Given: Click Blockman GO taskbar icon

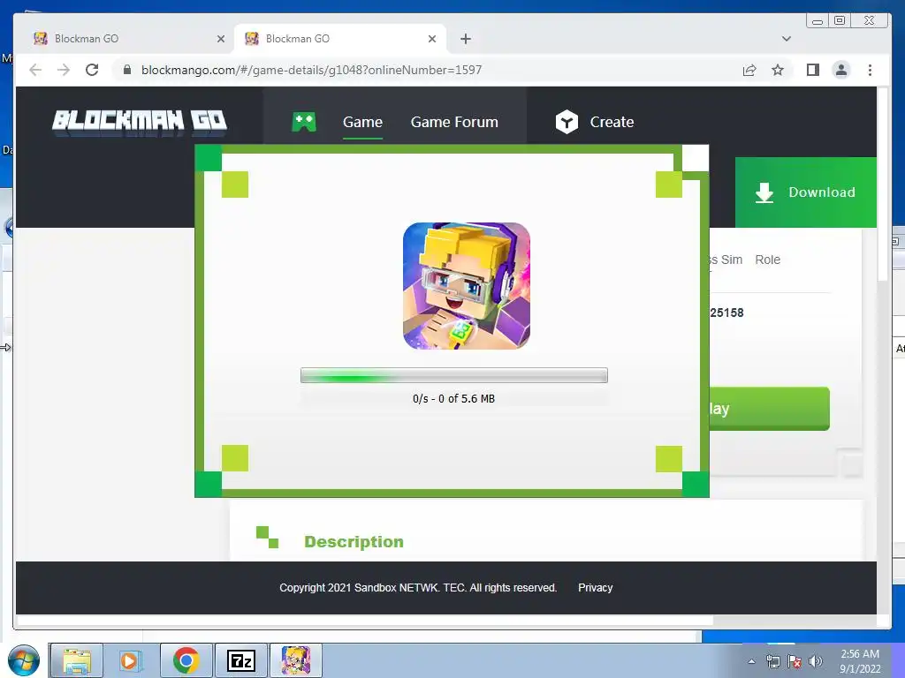Looking at the screenshot, I should click(x=295, y=660).
